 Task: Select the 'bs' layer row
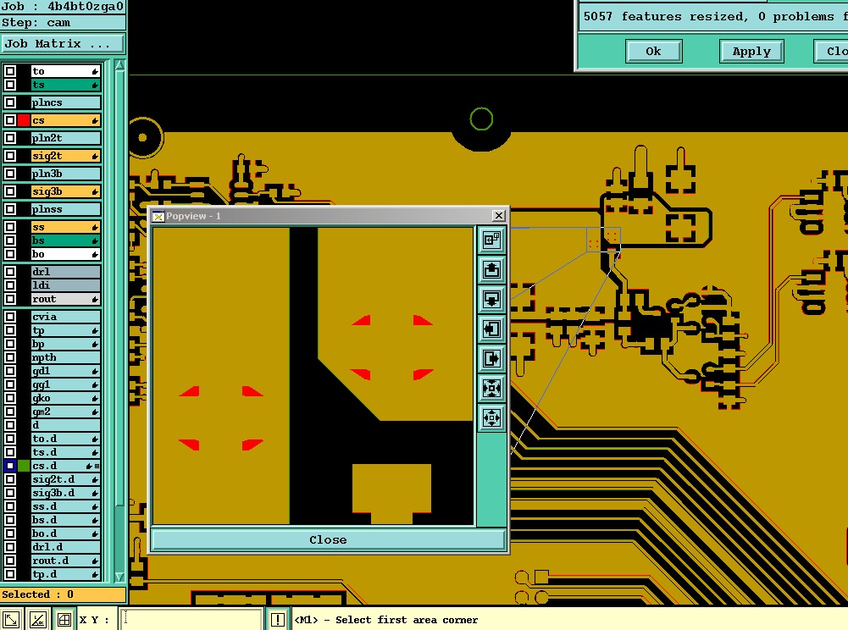click(66, 240)
